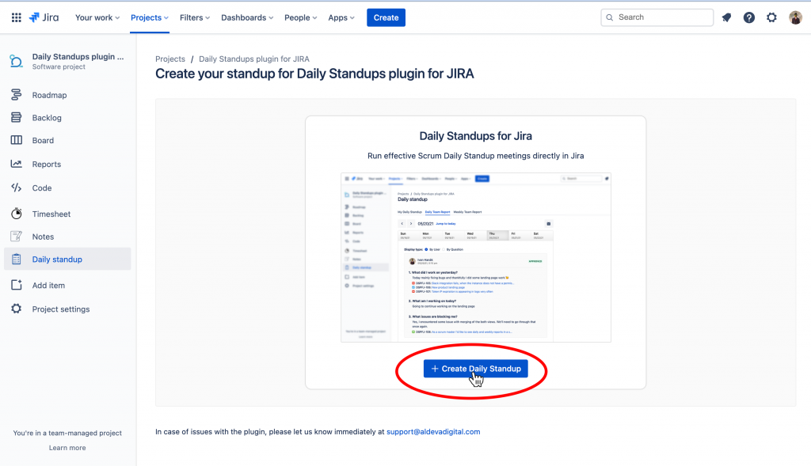The width and height of the screenshot is (811, 466).
Task: Click the Daily Standups plugin project name
Action: click(78, 57)
